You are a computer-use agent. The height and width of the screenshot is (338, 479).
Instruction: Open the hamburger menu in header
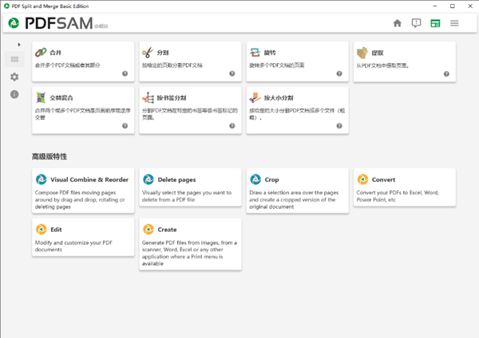coord(454,23)
